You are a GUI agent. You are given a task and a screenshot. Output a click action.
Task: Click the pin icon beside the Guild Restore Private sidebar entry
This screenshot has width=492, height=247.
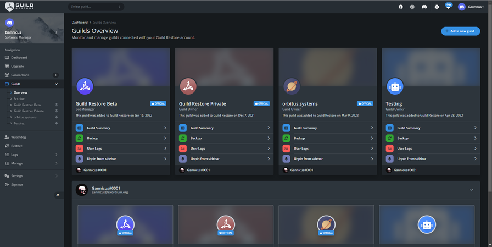click(57, 111)
